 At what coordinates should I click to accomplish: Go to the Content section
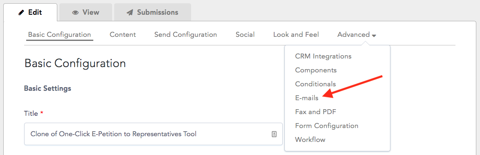[123, 34]
